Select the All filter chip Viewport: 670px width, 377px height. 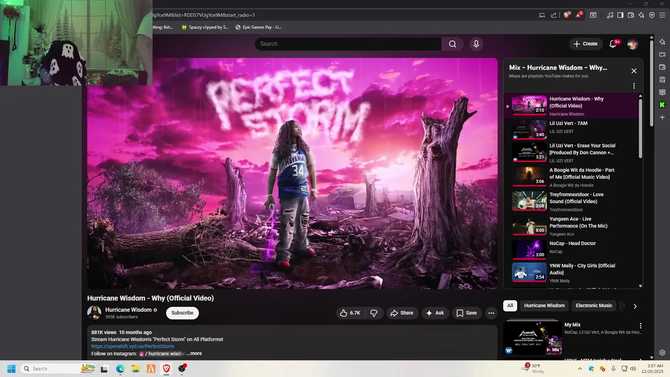point(510,306)
